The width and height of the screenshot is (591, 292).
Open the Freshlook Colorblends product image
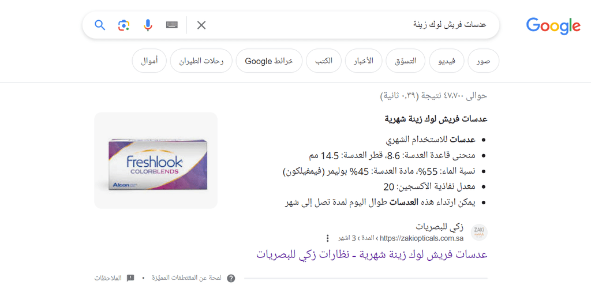coord(156,160)
